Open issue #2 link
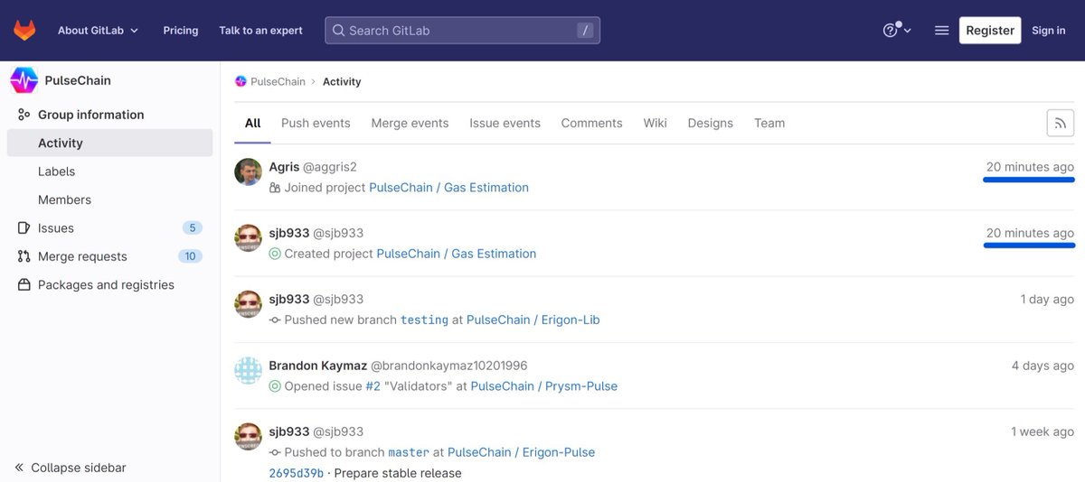This screenshot has width=1085, height=482. pos(373,386)
